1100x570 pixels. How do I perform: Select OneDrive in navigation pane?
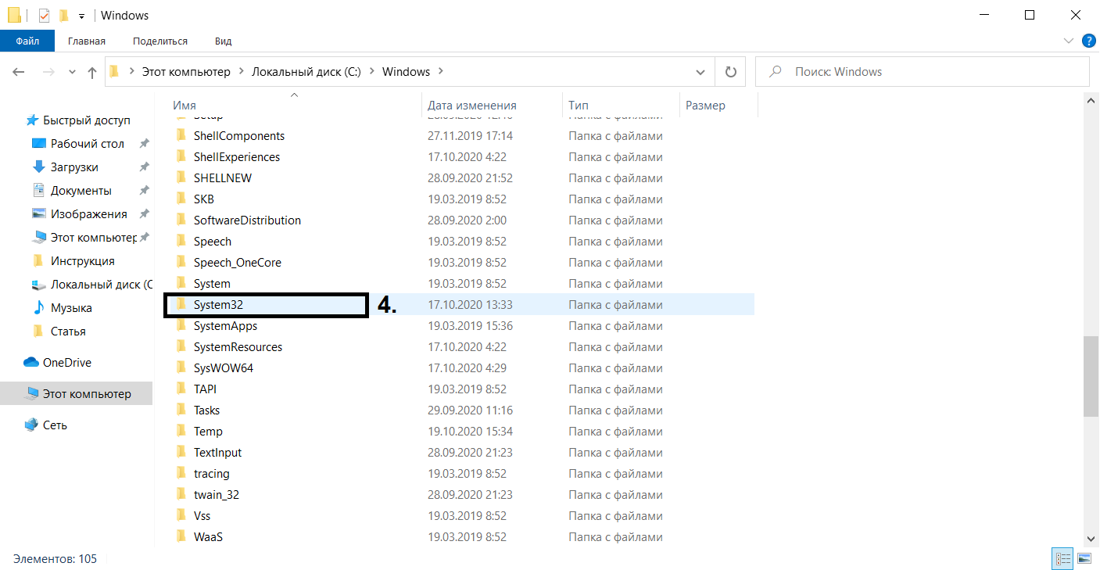click(x=66, y=363)
